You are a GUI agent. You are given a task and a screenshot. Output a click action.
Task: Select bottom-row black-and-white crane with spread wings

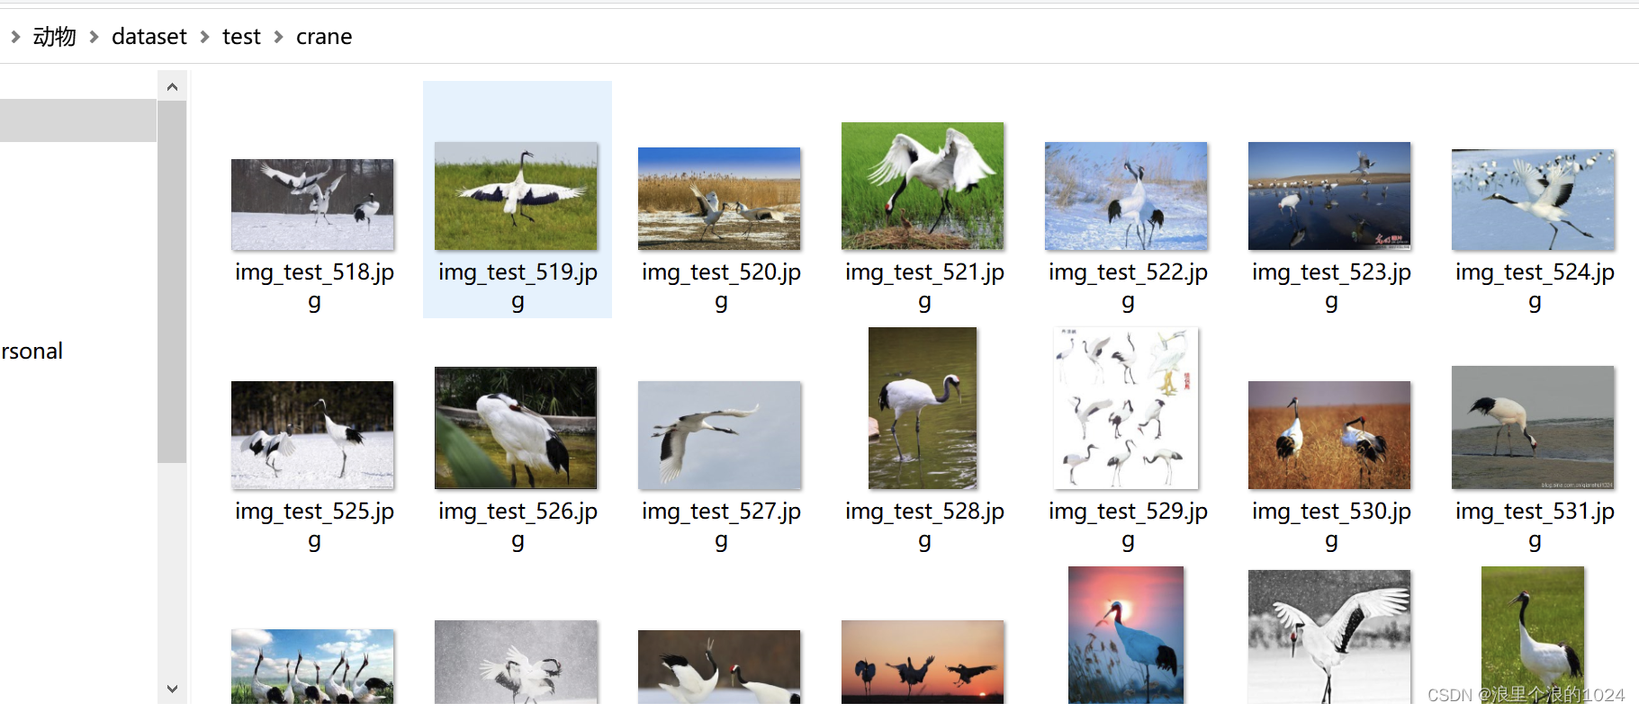(x=1329, y=636)
